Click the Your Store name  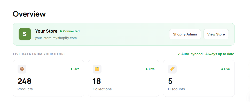[46, 31]
